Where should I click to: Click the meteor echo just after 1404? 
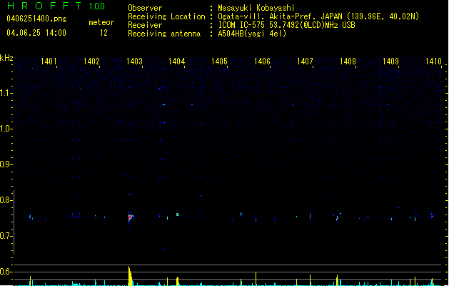tap(178, 214)
